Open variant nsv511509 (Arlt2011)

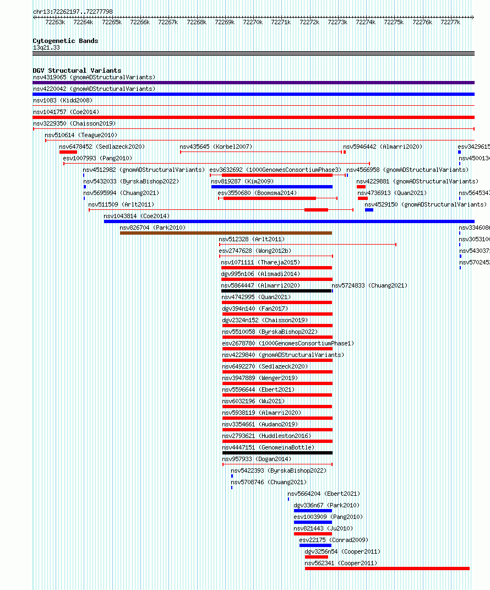pyautogui.click(x=121, y=205)
